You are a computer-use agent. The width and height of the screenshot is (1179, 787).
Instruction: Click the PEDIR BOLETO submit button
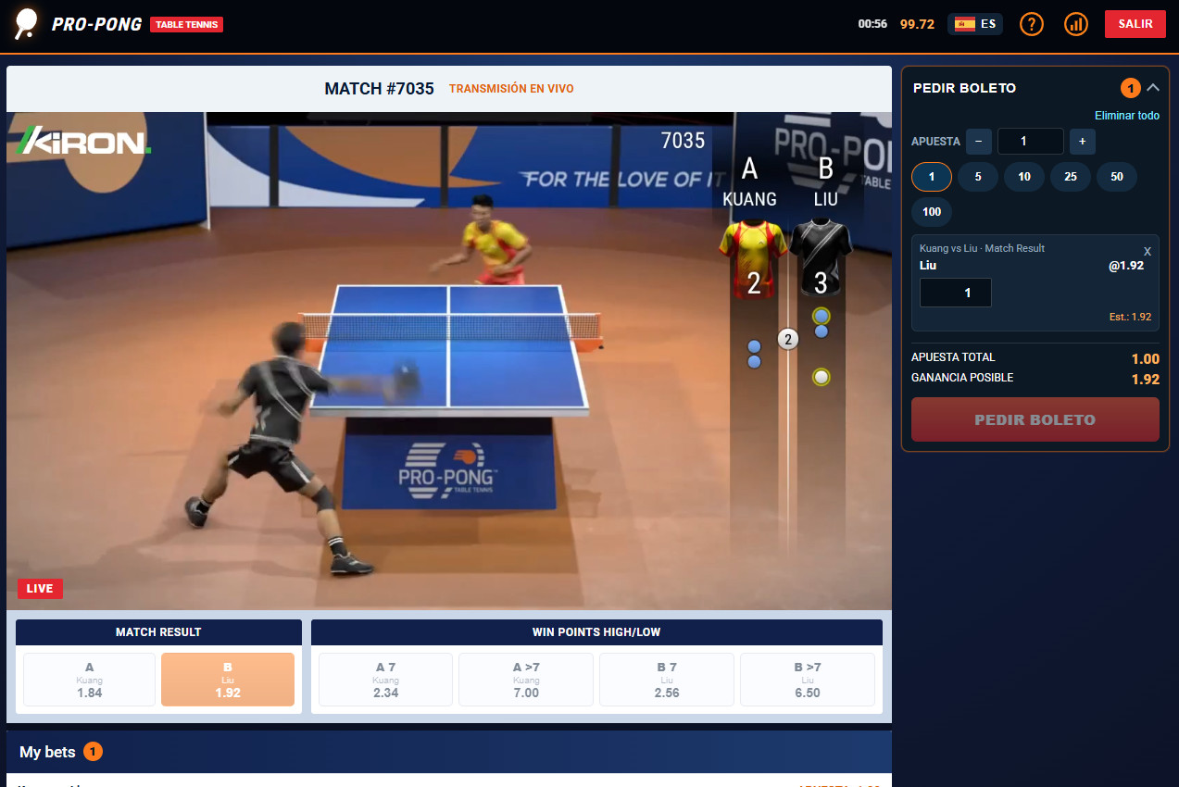(x=1035, y=419)
